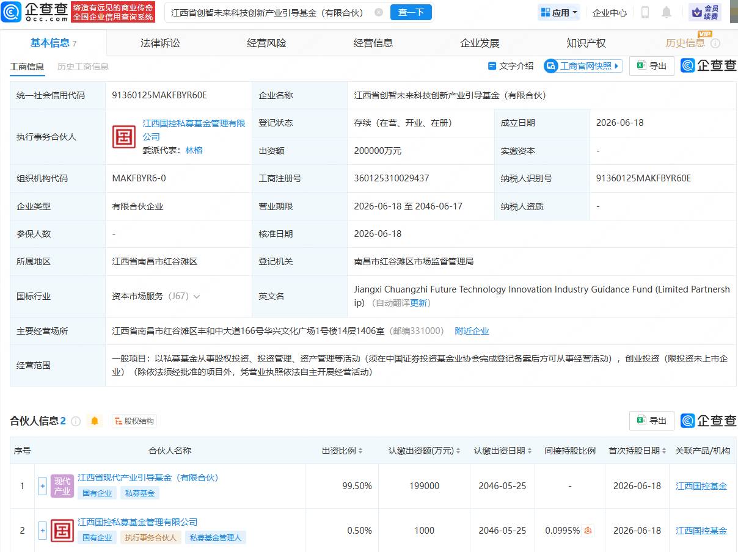Open 江西国控私募基金管理有限公司 executive partner link
738x552 pixels.
pyautogui.click(x=194, y=129)
